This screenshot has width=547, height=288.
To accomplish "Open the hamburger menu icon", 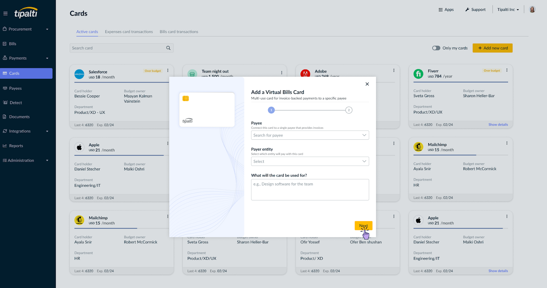I will [x=5, y=14].
